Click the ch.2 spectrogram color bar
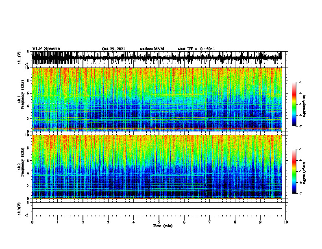Screen dimensions: 322x249 click(294, 171)
